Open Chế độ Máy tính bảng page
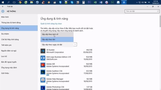Image resolution: width=161 pixels, height=90 pixels. [19, 39]
